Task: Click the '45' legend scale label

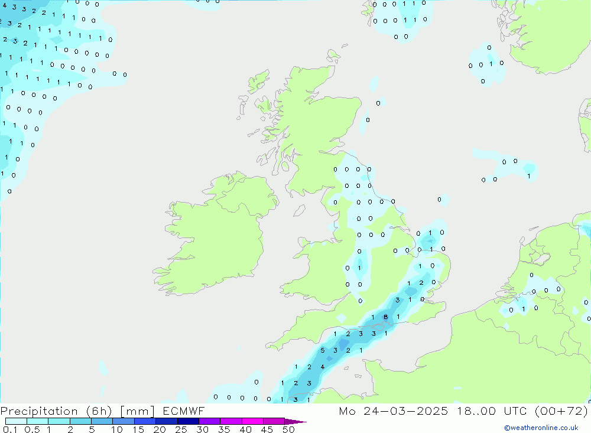Action: click(x=267, y=429)
